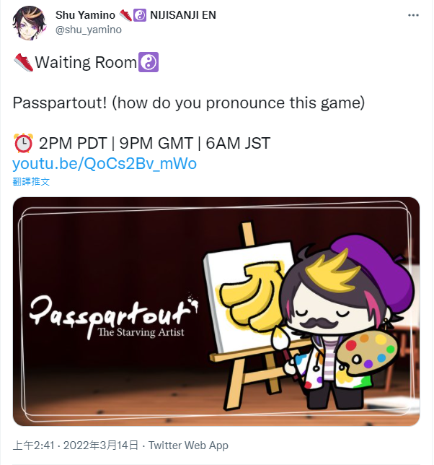
Task: Click Shu Yamino's profile avatar
Action: [x=30, y=23]
